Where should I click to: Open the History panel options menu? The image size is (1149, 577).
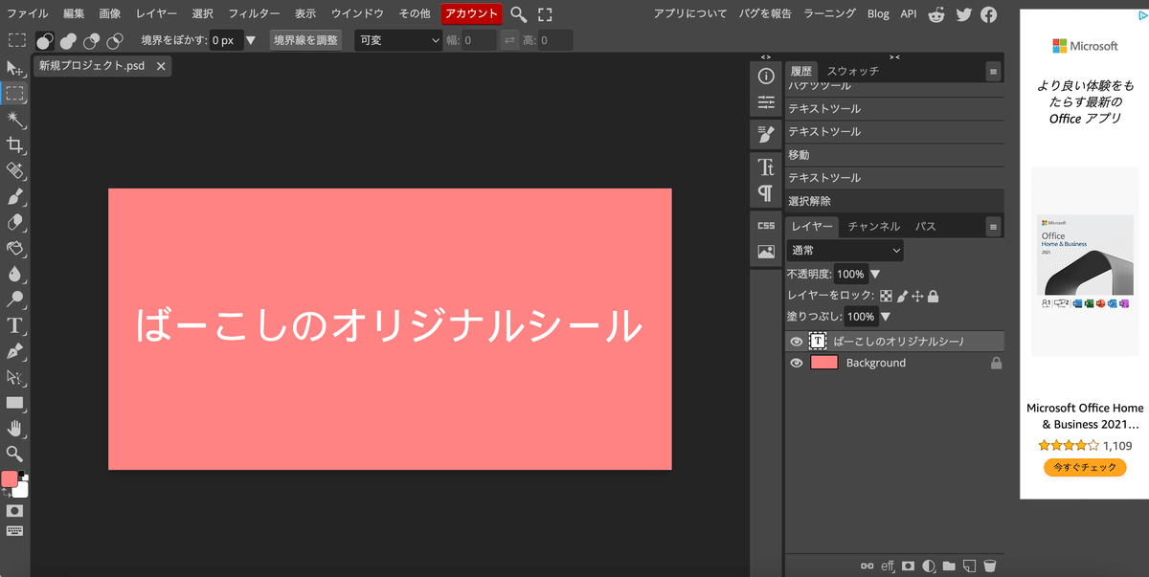(994, 71)
